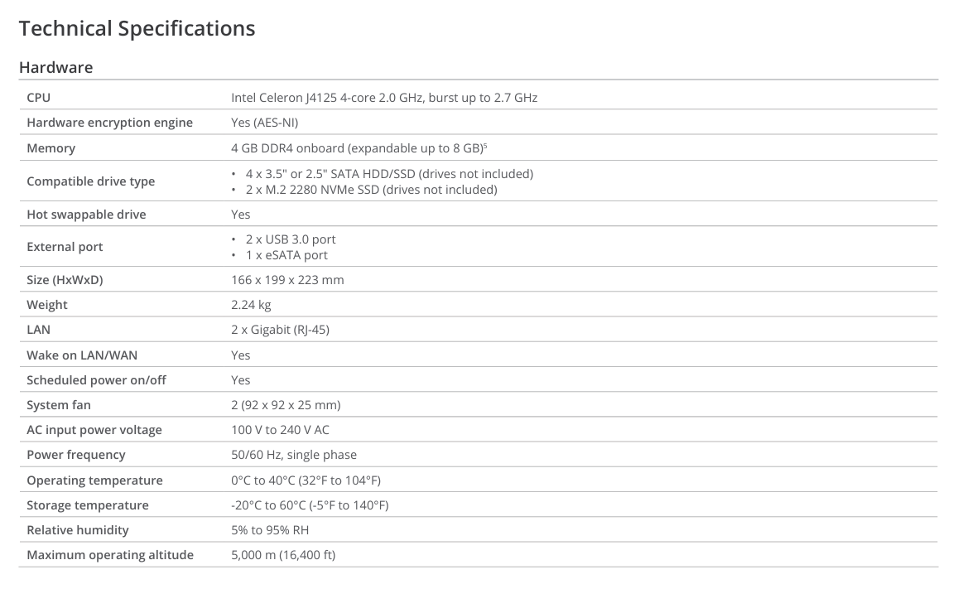
Task: Click the Hot swappable drive label
Action: click(x=86, y=215)
